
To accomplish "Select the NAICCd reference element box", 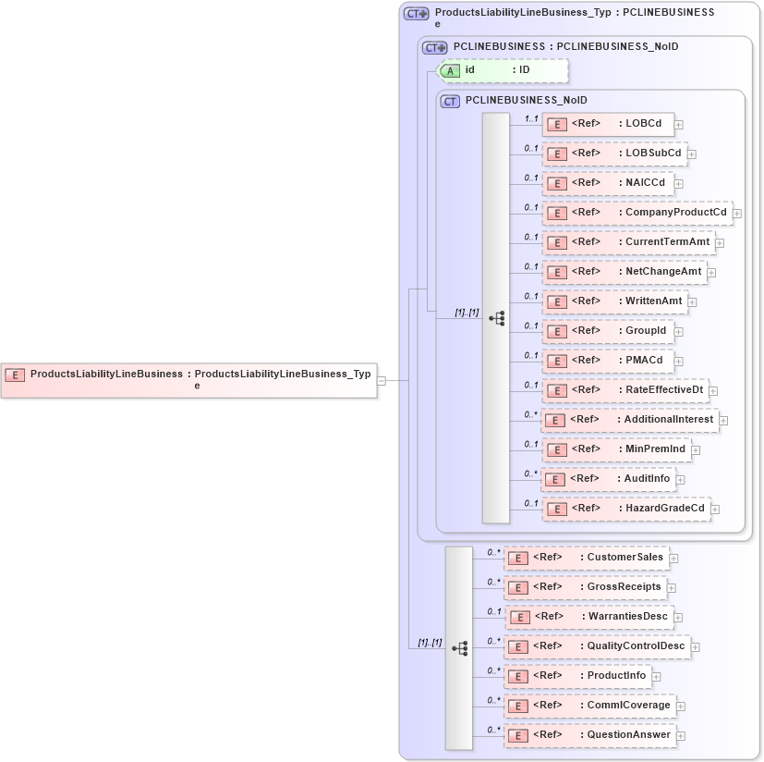I will pos(610,183).
